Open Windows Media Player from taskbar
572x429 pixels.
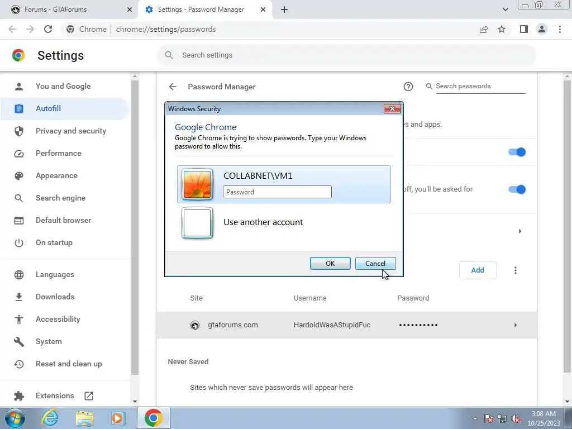click(x=118, y=418)
